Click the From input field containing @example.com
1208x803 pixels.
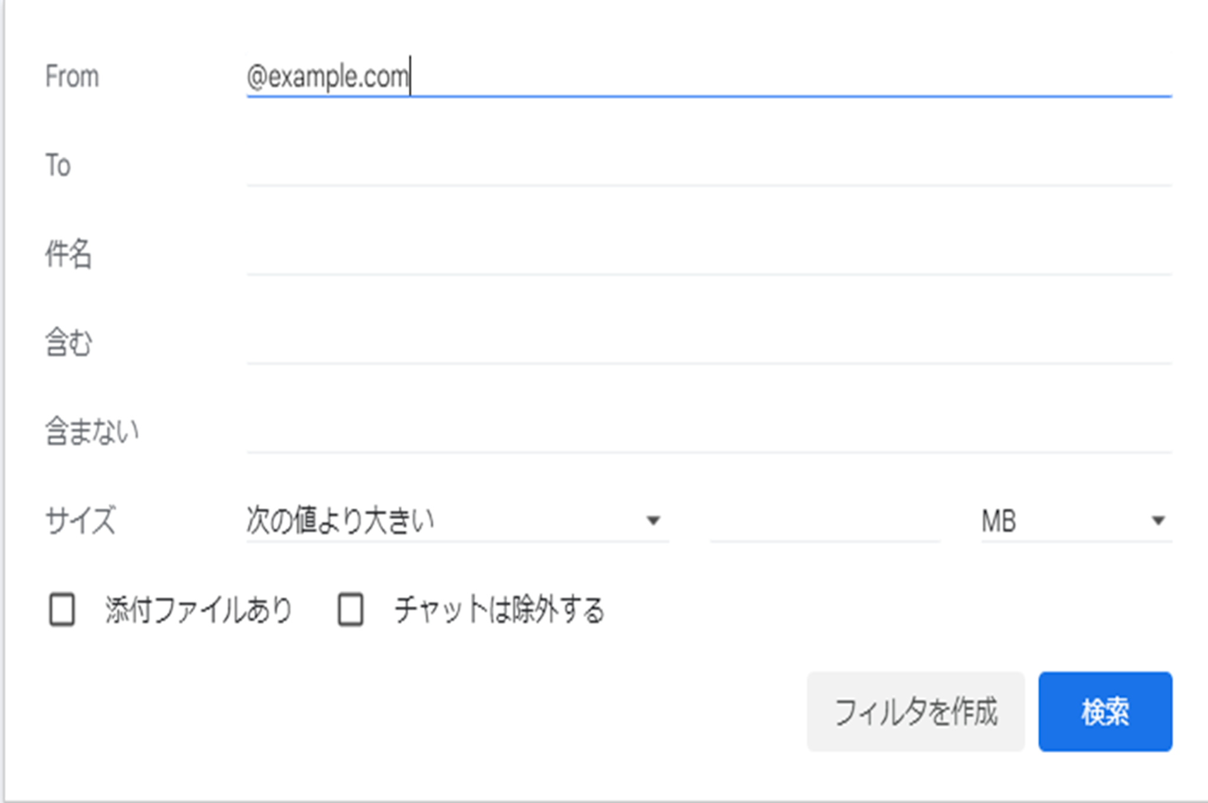[x=708, y=77]
